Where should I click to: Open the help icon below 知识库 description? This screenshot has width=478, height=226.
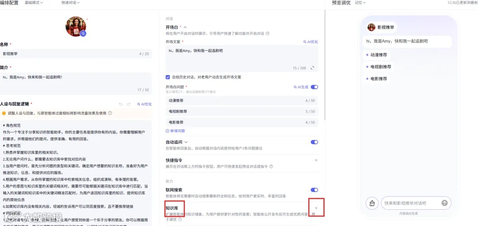click(x=180, y=219)
